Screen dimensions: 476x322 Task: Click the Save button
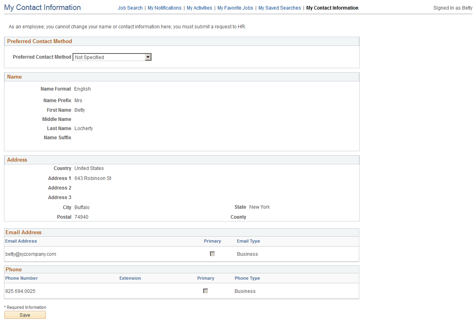[25, 315]
